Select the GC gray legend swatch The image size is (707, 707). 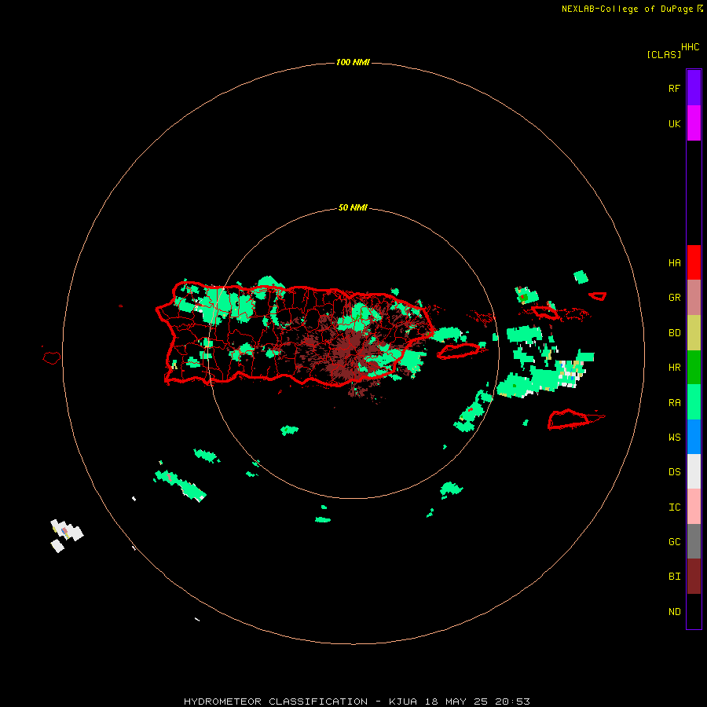click(x=694, y=541)
